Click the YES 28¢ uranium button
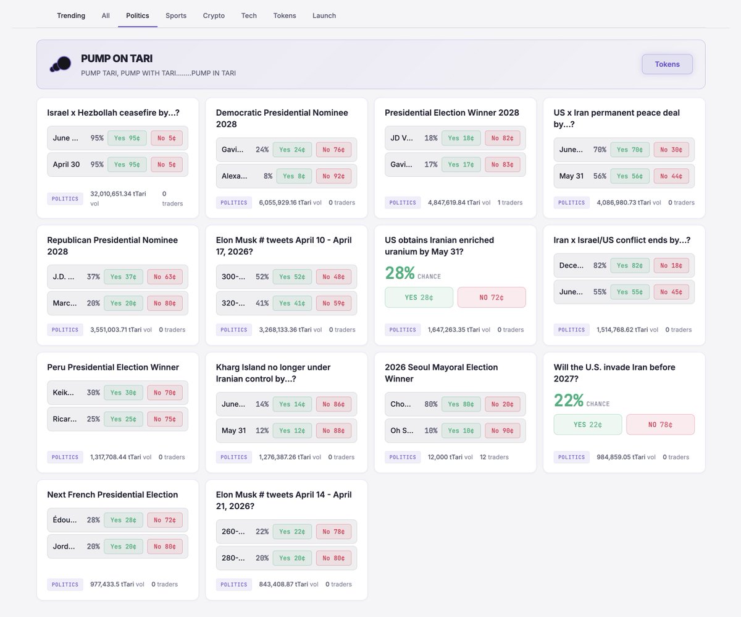Viewport: 741px width, 617px height. [x=419, y=297]
